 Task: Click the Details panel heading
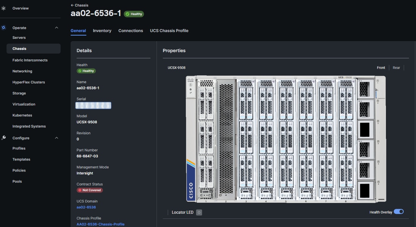click(x=84, y=51)
